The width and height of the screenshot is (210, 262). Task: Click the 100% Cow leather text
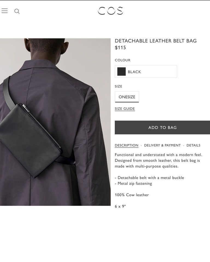coord(132,195)
